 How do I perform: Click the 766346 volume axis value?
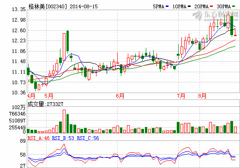point(17,114)
